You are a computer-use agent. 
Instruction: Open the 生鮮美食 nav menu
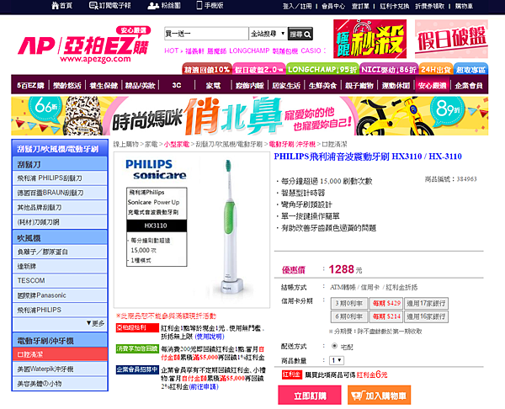click(322, 85)
